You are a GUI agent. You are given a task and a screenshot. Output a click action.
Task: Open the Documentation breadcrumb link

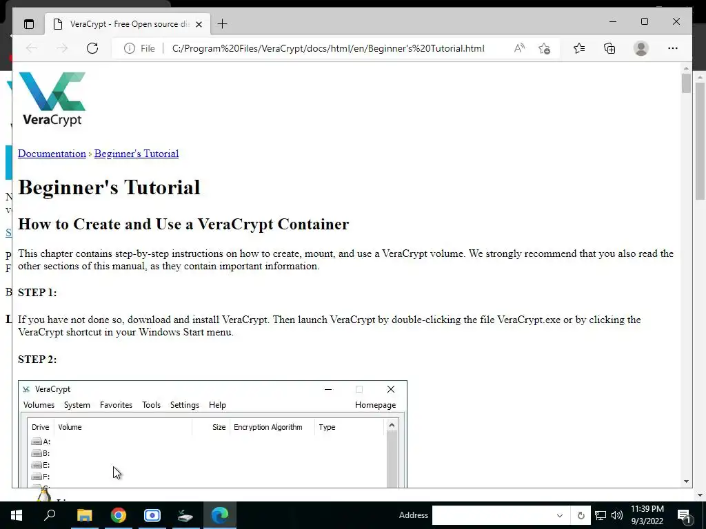tap(52, 154)
